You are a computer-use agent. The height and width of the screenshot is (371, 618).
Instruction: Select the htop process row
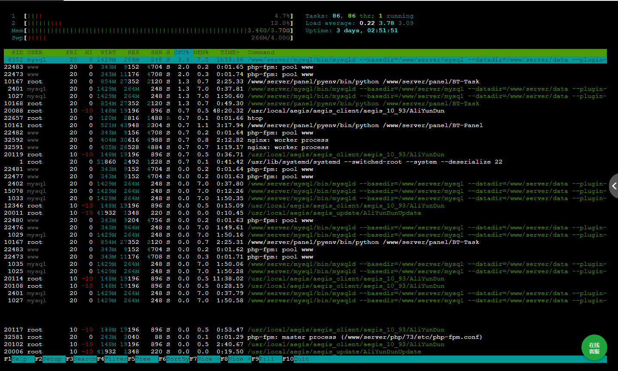(x=255, y=118)
